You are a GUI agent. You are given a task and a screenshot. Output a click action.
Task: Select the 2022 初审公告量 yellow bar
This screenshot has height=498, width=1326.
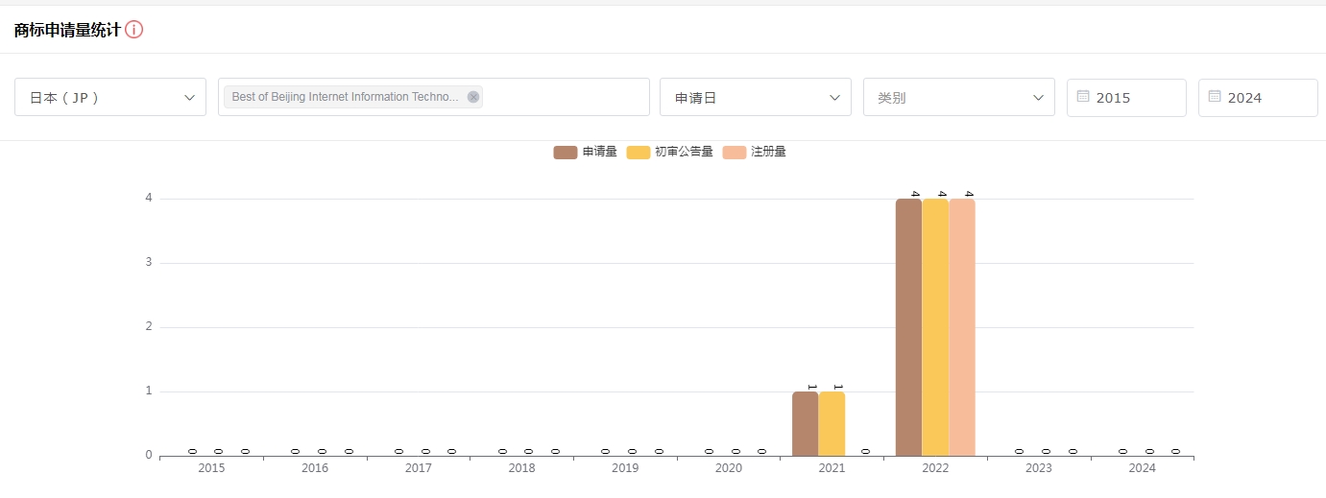click(935, 327)
